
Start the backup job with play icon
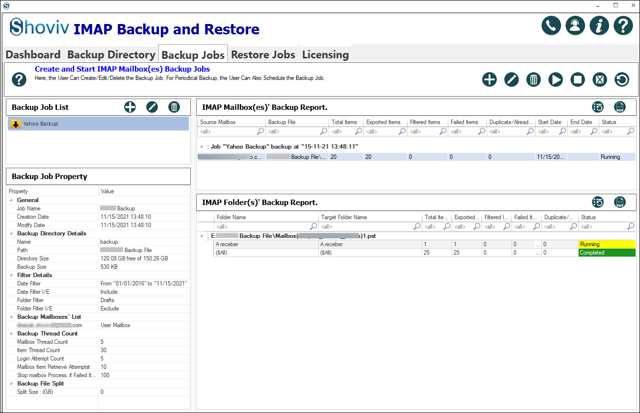pyautogui.click(x=556, y=79)
